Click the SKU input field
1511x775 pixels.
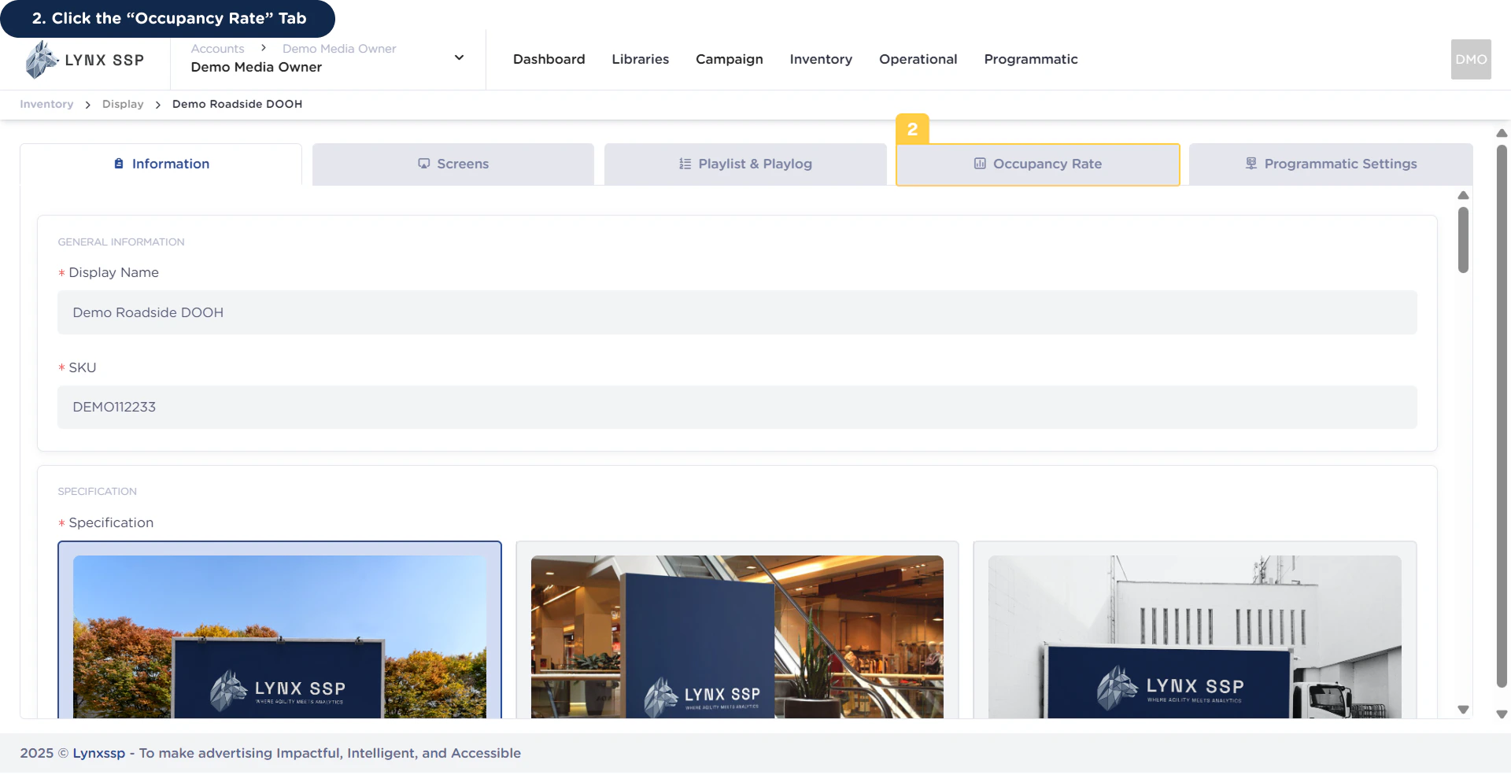(x=737, y=407)
